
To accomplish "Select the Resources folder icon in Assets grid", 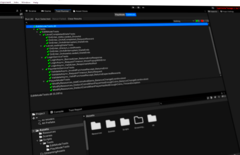I will (x=96, y=126).
